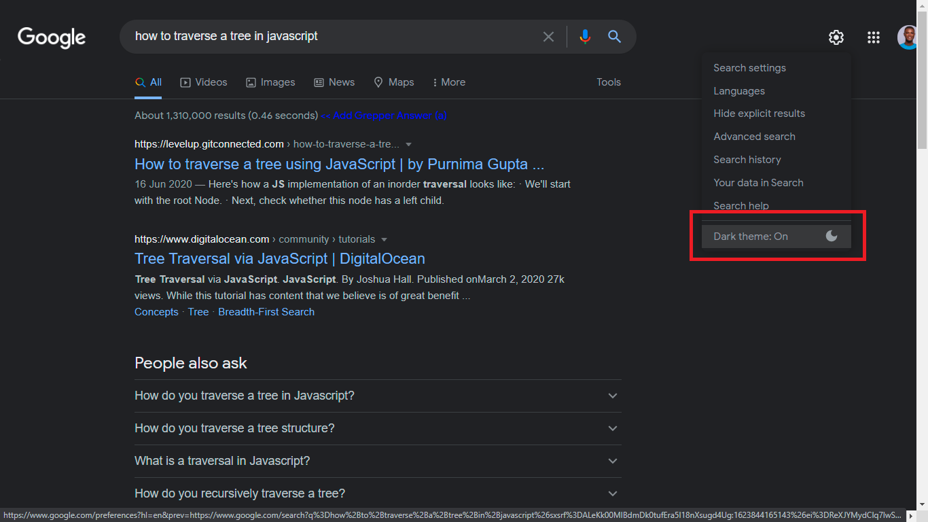Open Search help from the menu
Screen dimensions: 928x522
pos(776,206)
